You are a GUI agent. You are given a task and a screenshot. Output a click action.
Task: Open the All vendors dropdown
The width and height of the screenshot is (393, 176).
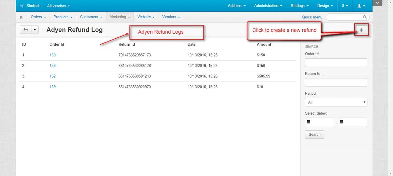pos(58,6)
